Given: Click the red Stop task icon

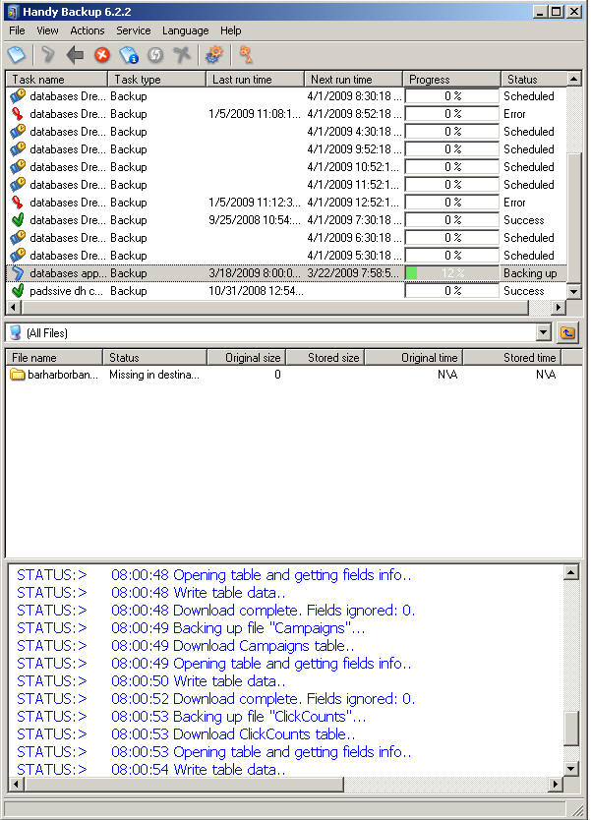Looking at the screenshot, I should [x=101, y=55].
